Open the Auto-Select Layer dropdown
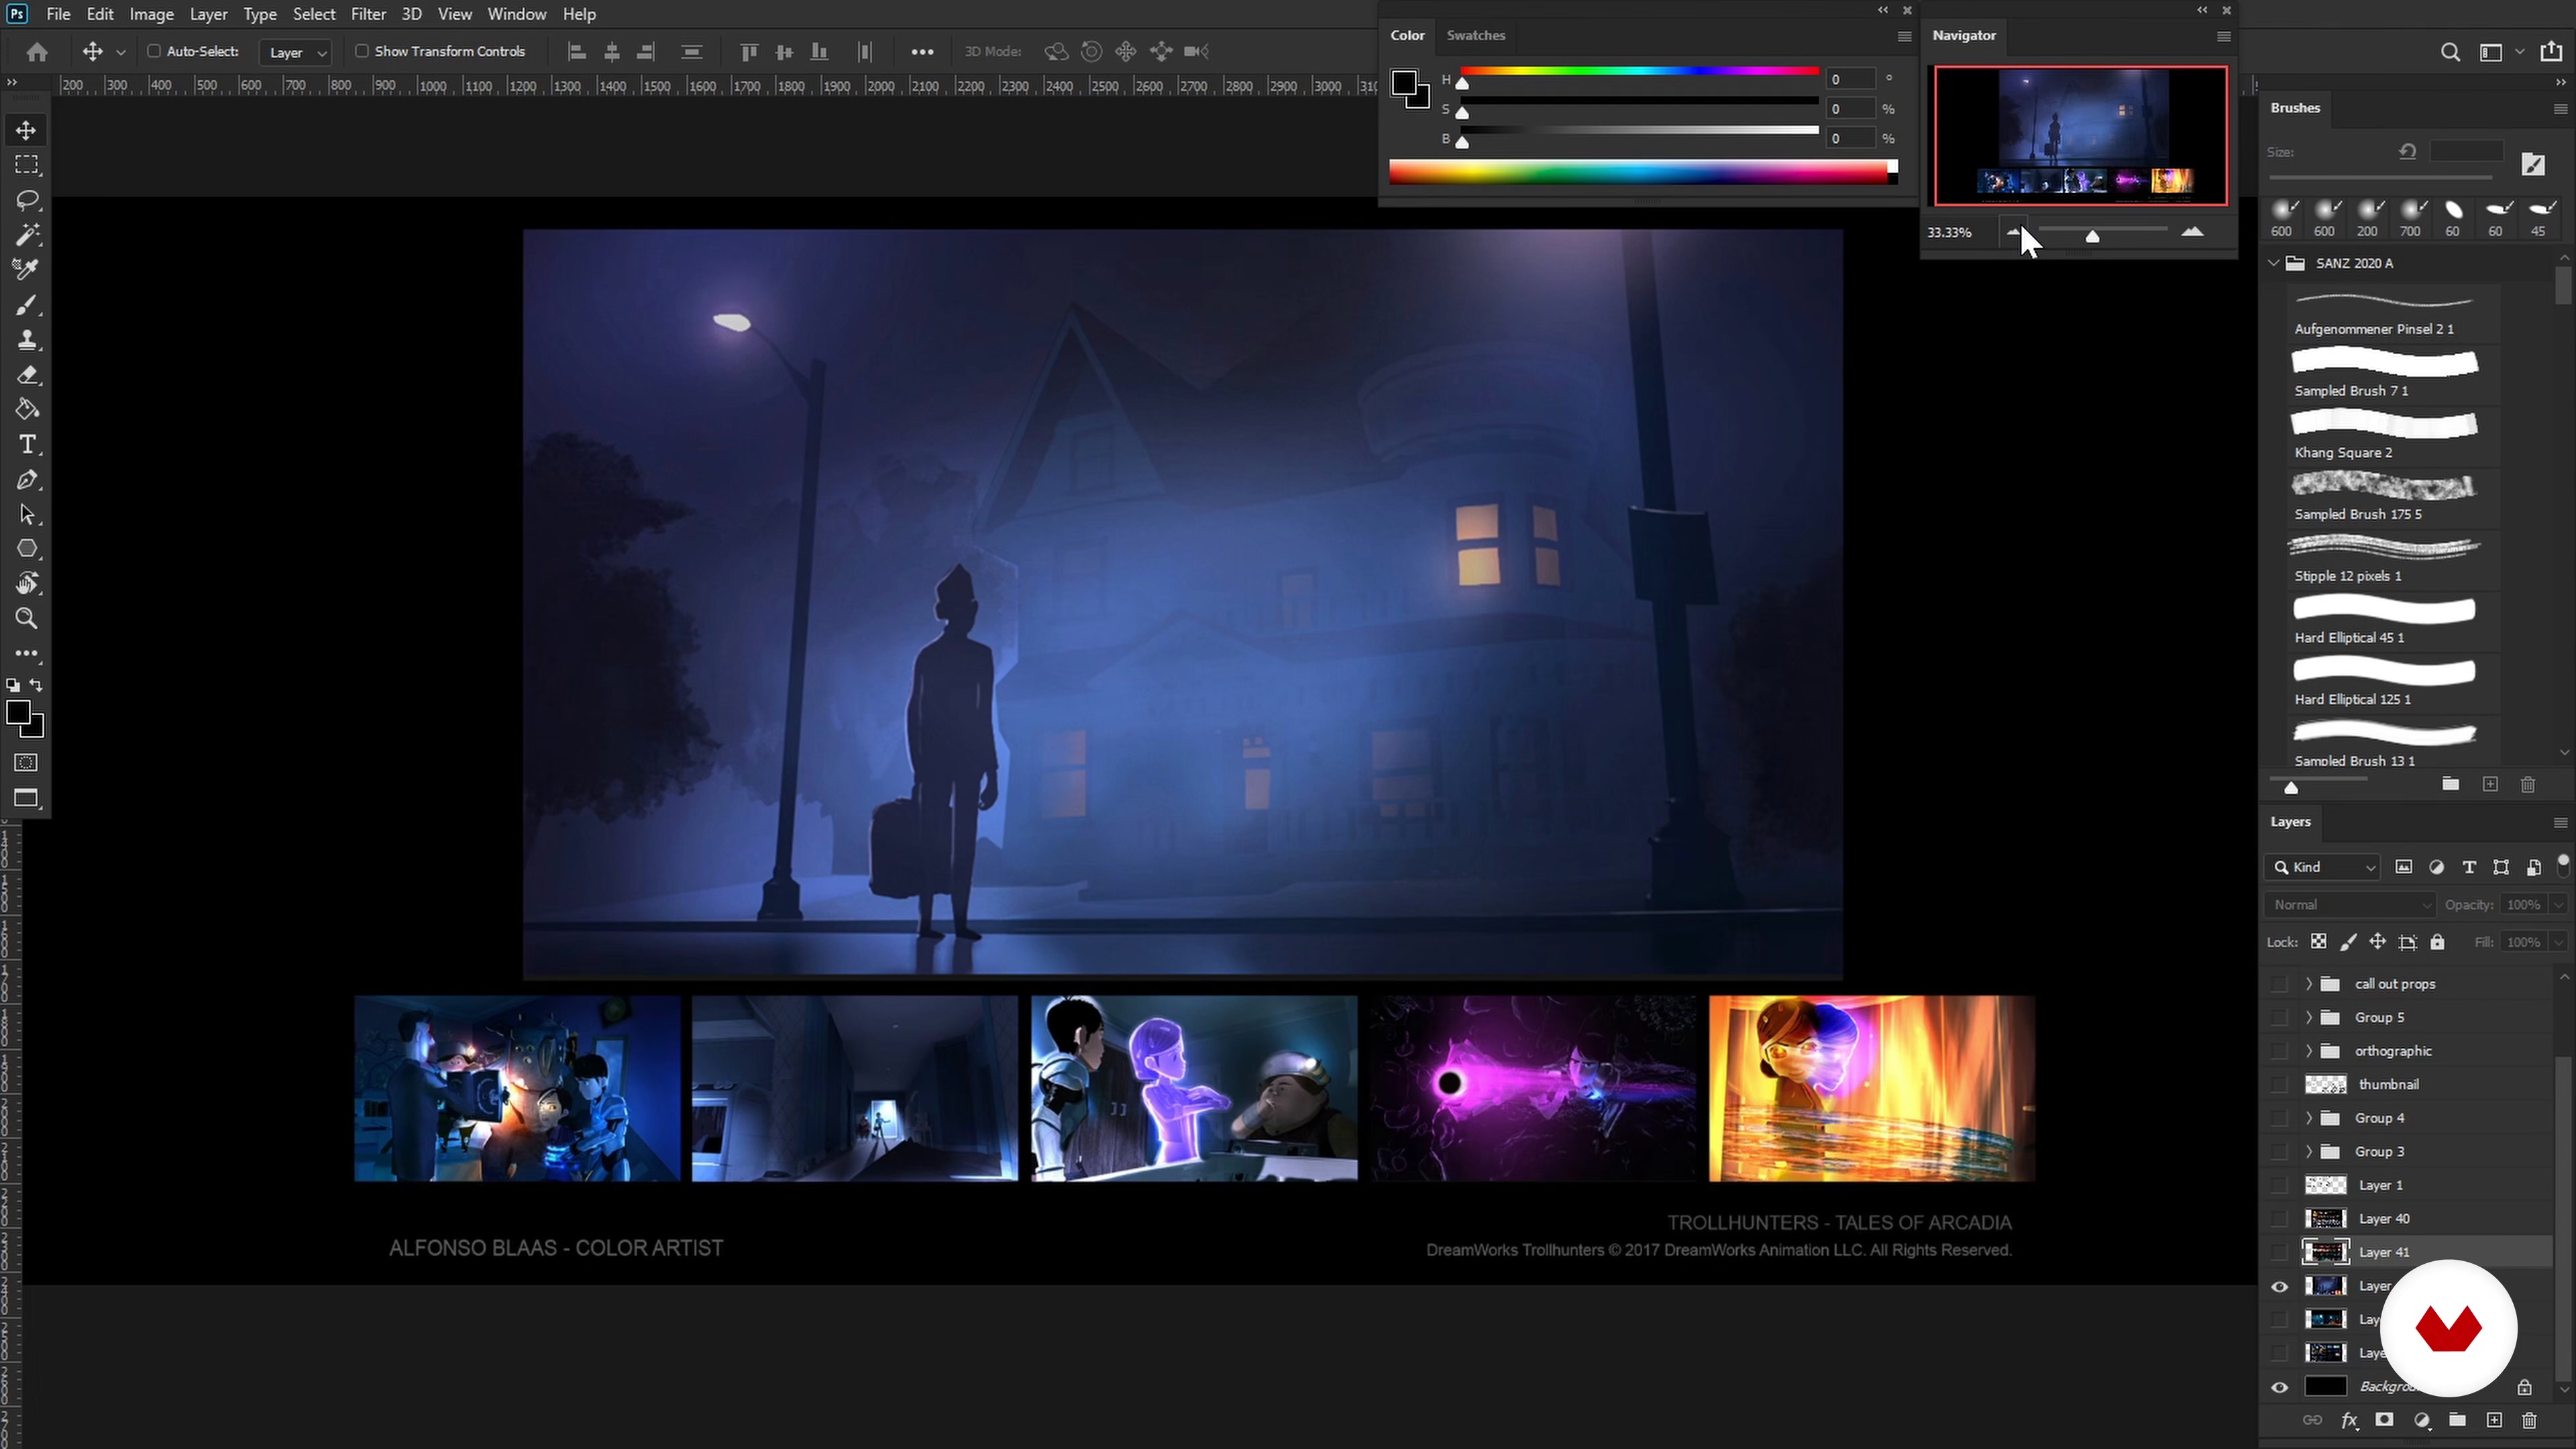 295,52
